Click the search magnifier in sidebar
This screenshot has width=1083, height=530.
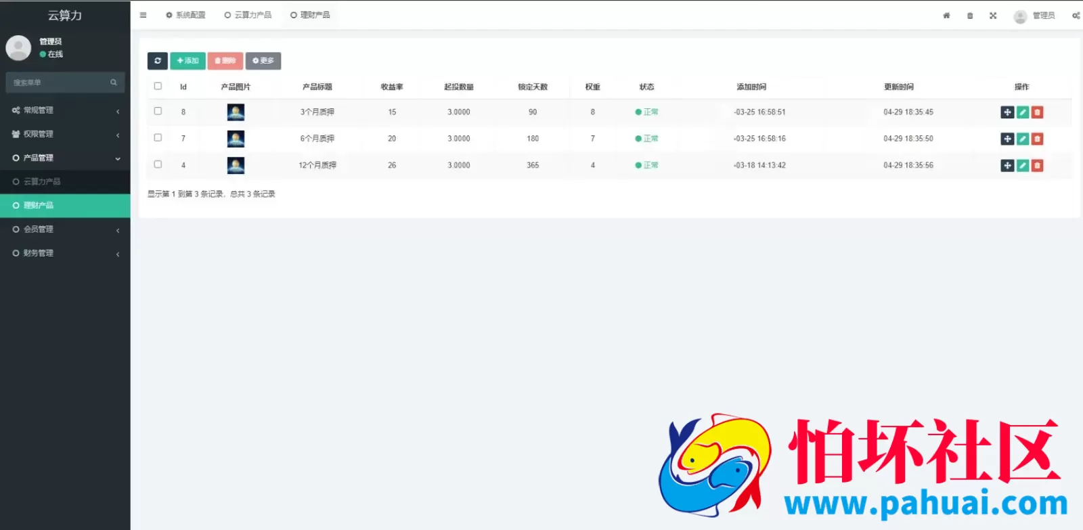pos(114,83)
